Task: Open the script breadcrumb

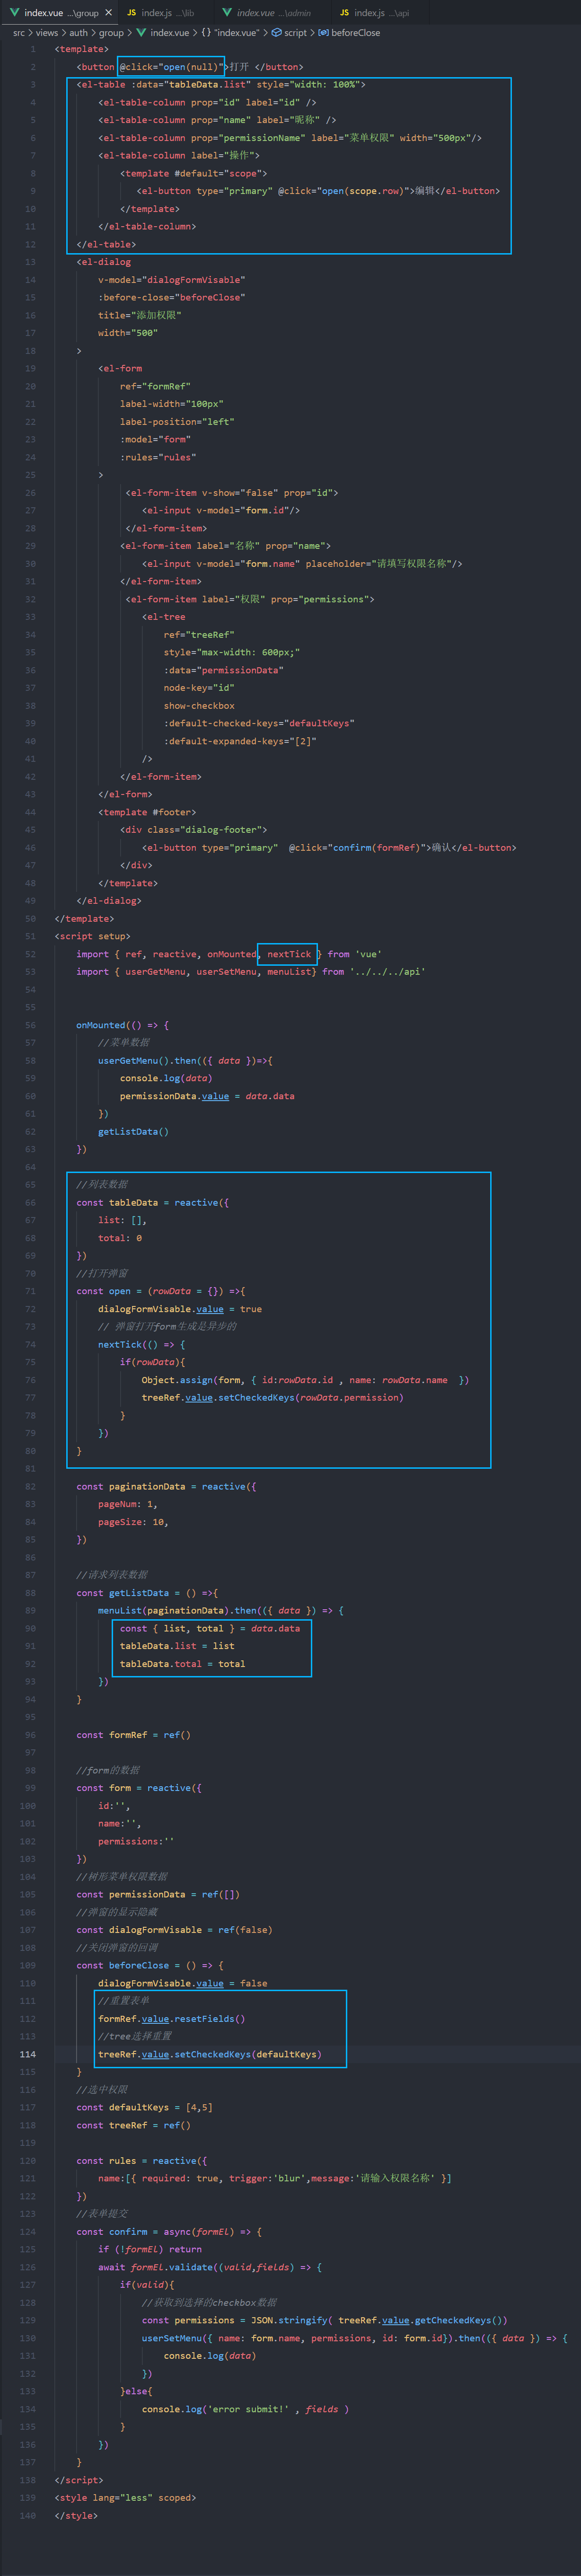Action: pyautogui.click(x=295, y=33)
